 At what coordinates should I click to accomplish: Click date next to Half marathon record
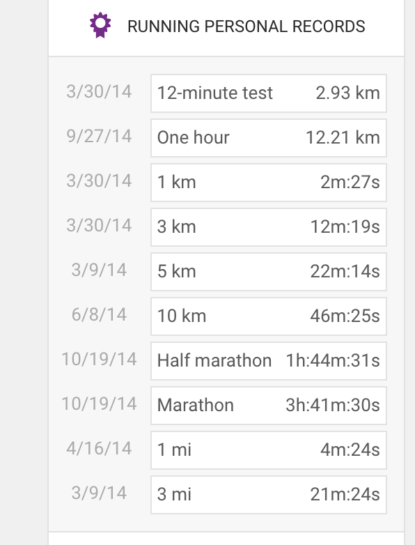pyautogui.click(x=99, y=360)
